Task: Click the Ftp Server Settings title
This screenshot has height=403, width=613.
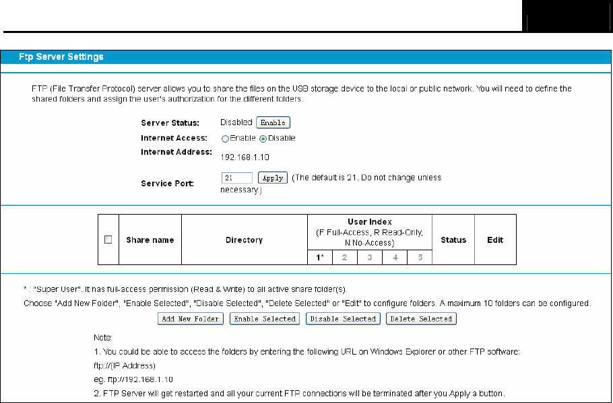Action: [61, 57]
